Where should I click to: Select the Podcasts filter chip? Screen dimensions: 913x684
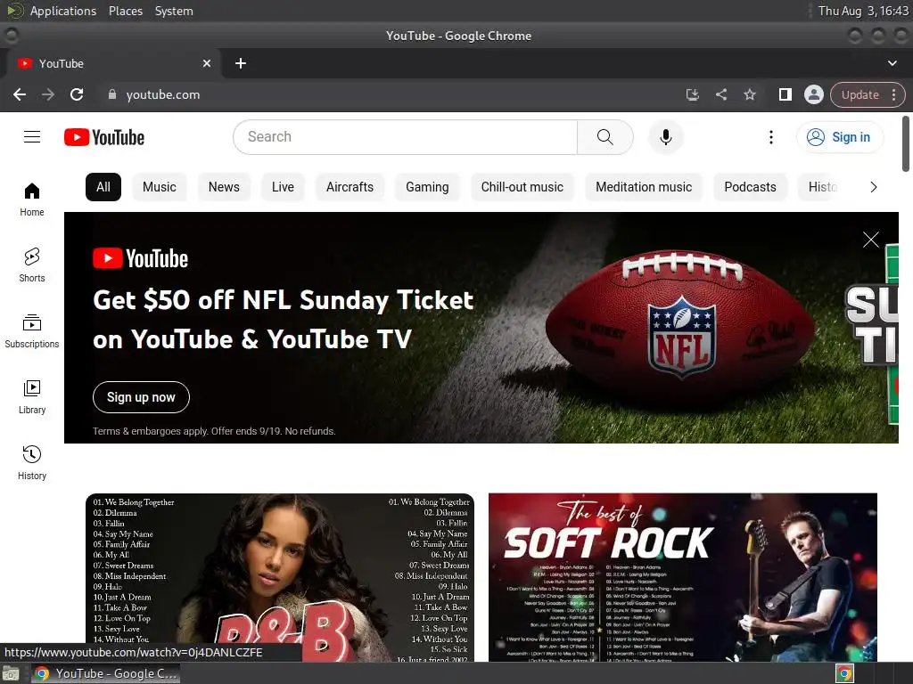(750, 187)
